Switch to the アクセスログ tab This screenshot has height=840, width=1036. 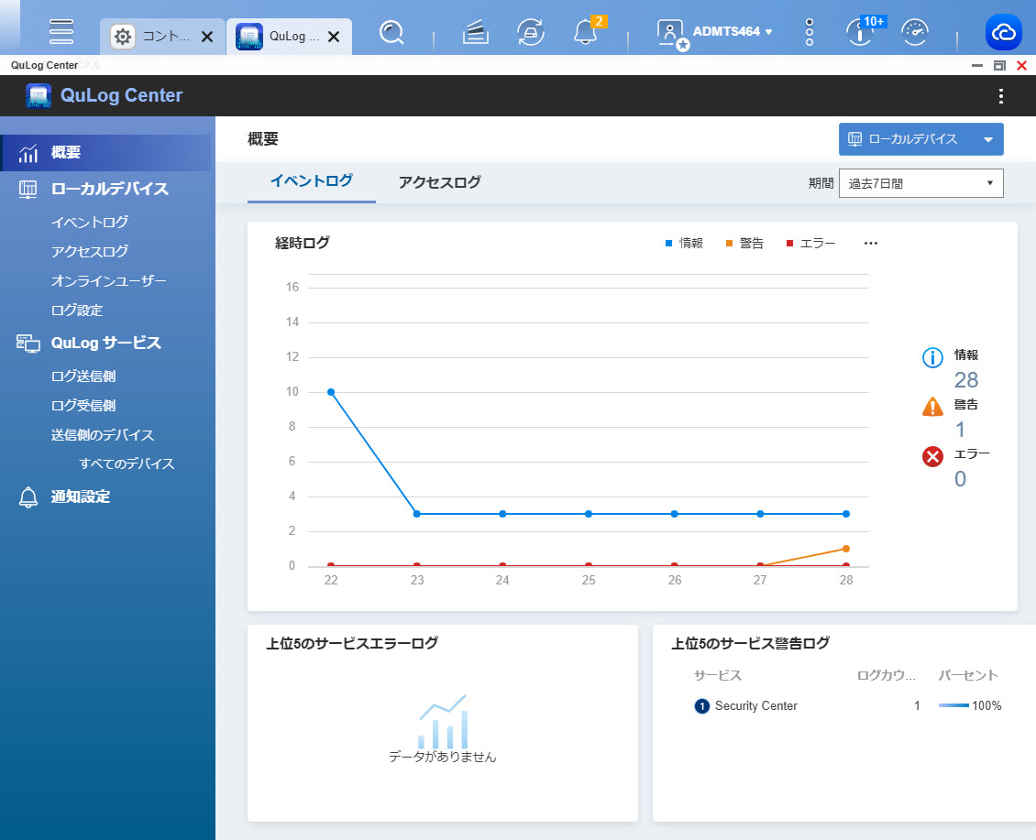click(439, 182)
